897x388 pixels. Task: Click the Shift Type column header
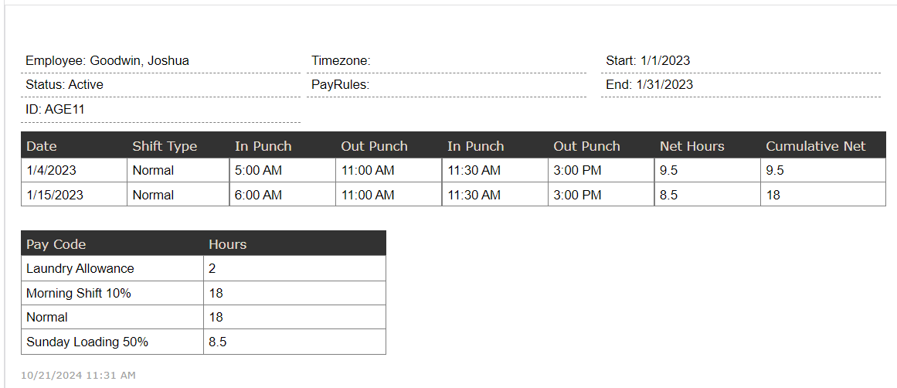tap(178, 145)
